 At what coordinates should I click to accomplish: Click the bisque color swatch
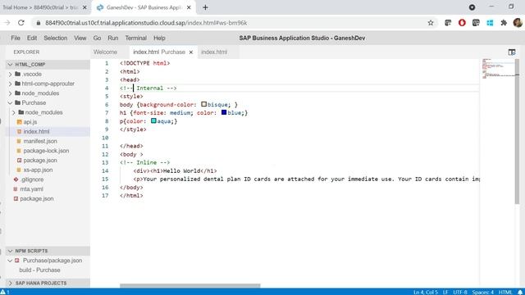[204, 104]
